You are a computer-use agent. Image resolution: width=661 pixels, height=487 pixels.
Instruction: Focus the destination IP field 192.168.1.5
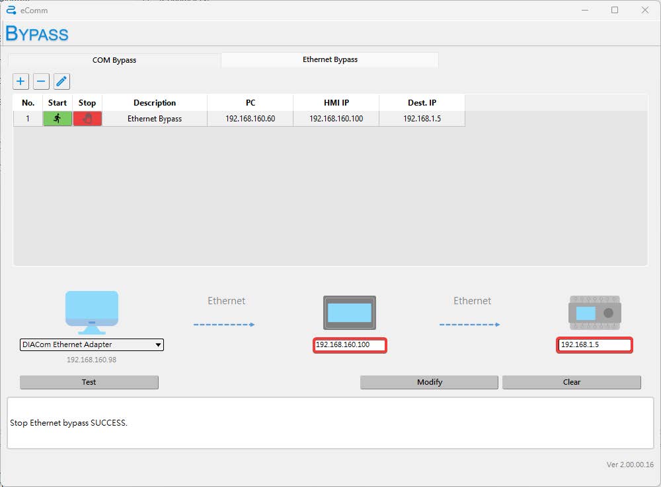pyautogui.click(x=594, y=345)
